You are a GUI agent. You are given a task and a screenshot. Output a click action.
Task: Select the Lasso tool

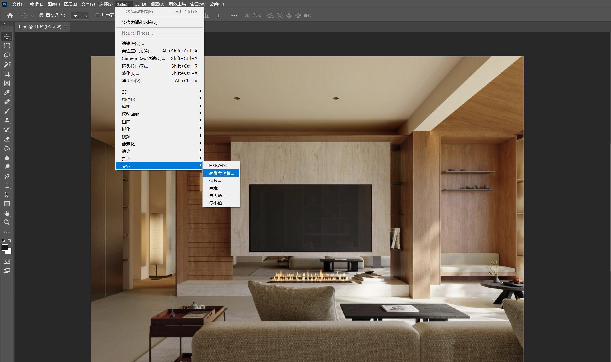click(x=7, y=55)
